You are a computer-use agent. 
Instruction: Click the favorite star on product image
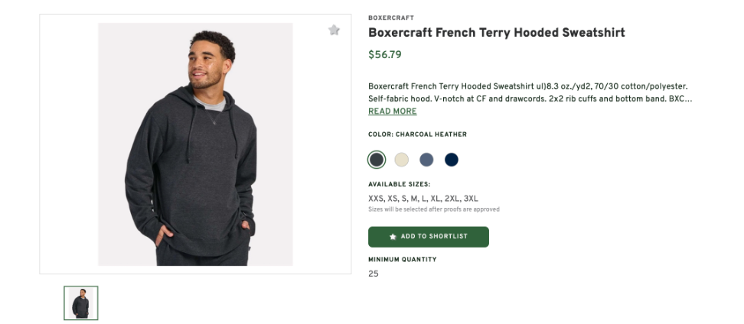tap(334, 31)
